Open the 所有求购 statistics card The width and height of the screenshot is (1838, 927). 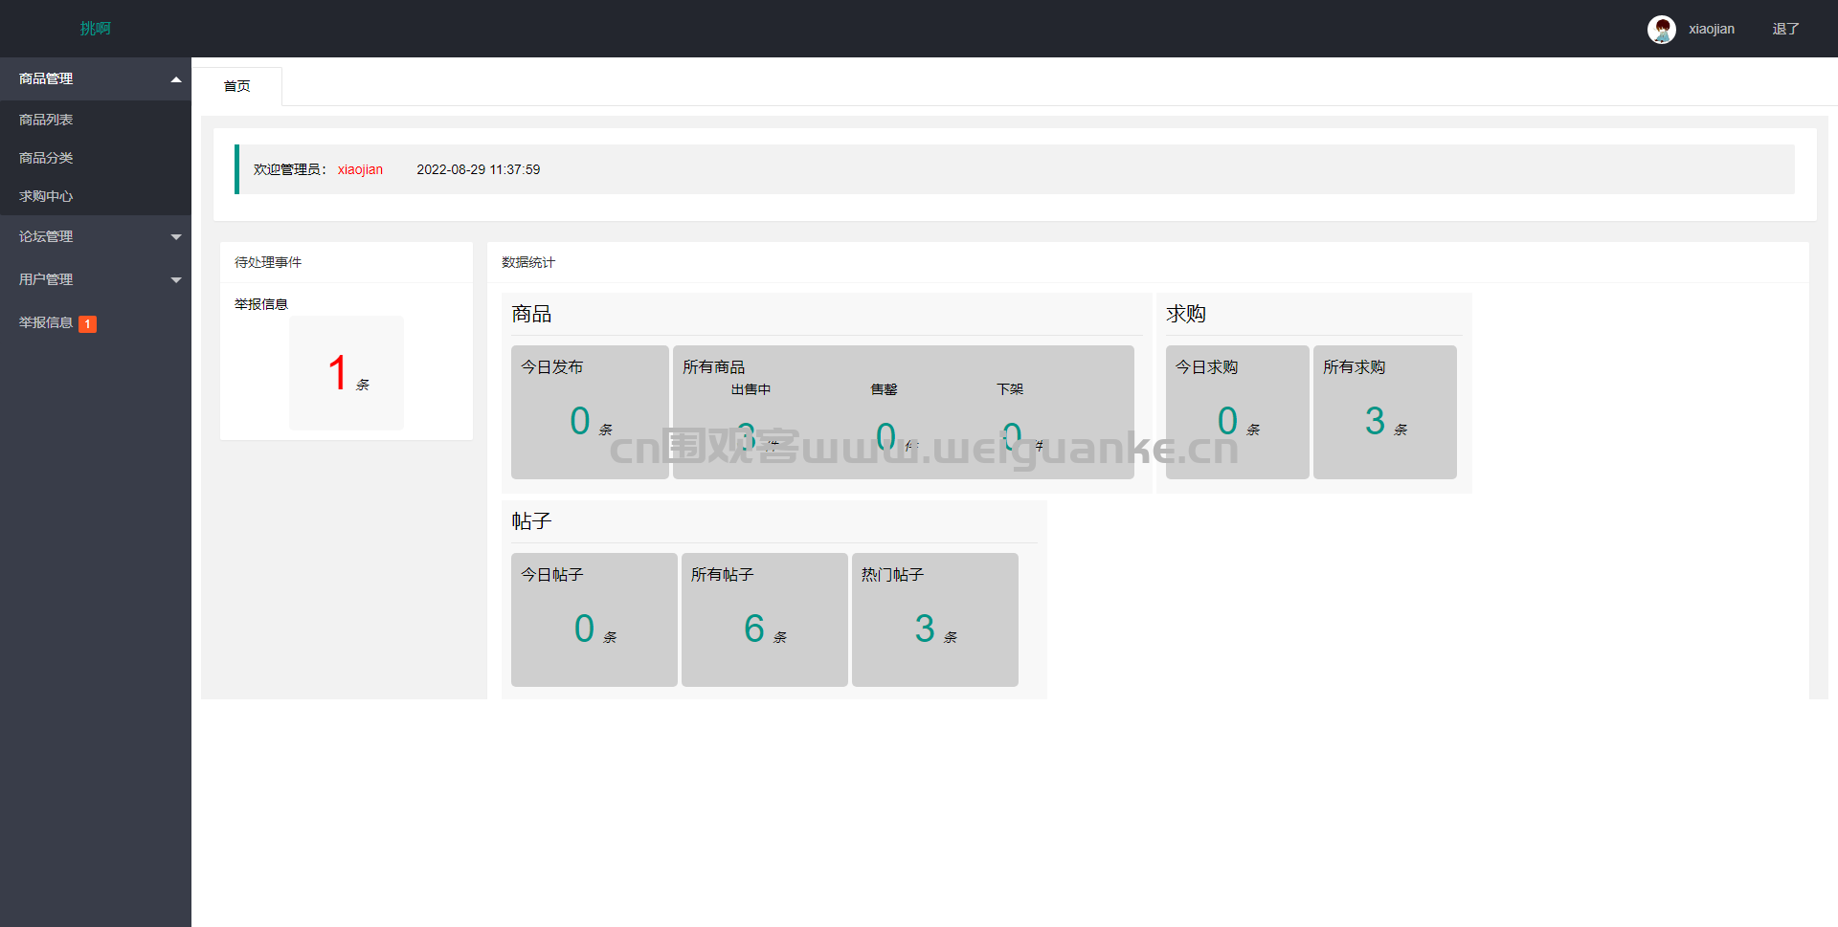click(x=1385, y=412)
